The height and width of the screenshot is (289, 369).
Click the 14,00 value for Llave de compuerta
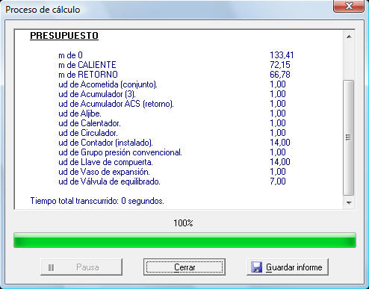[280, 162]
